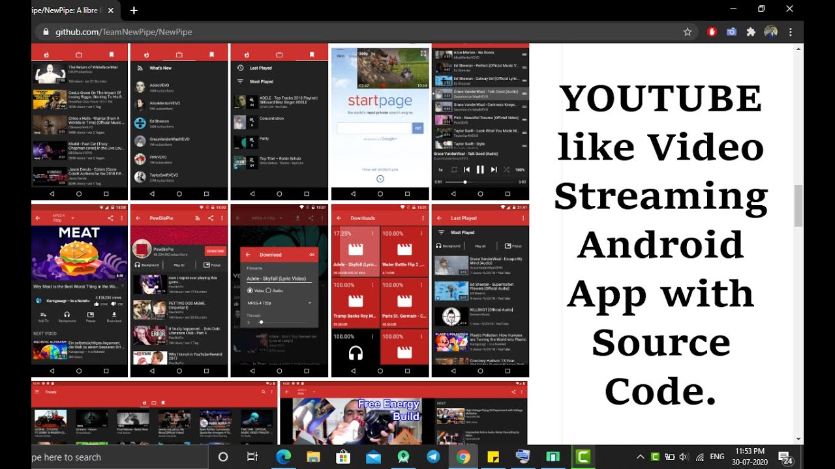This screenshot has width=835, height=469.
Task: Toggle shuffle in the music player
Action: (x=507, y=169)
